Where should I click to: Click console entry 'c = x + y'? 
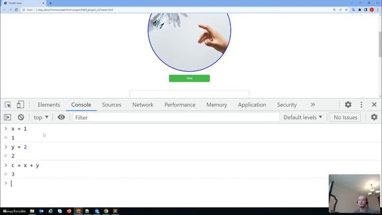pos(25,165)
